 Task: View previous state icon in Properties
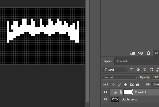(x=140, y=53)
